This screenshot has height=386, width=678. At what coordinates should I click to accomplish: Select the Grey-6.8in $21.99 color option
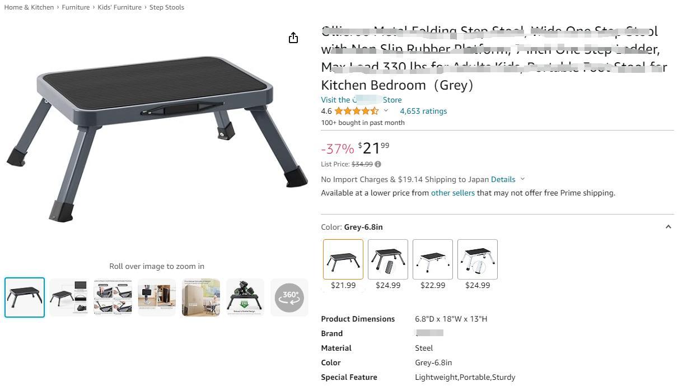[343, 259]
